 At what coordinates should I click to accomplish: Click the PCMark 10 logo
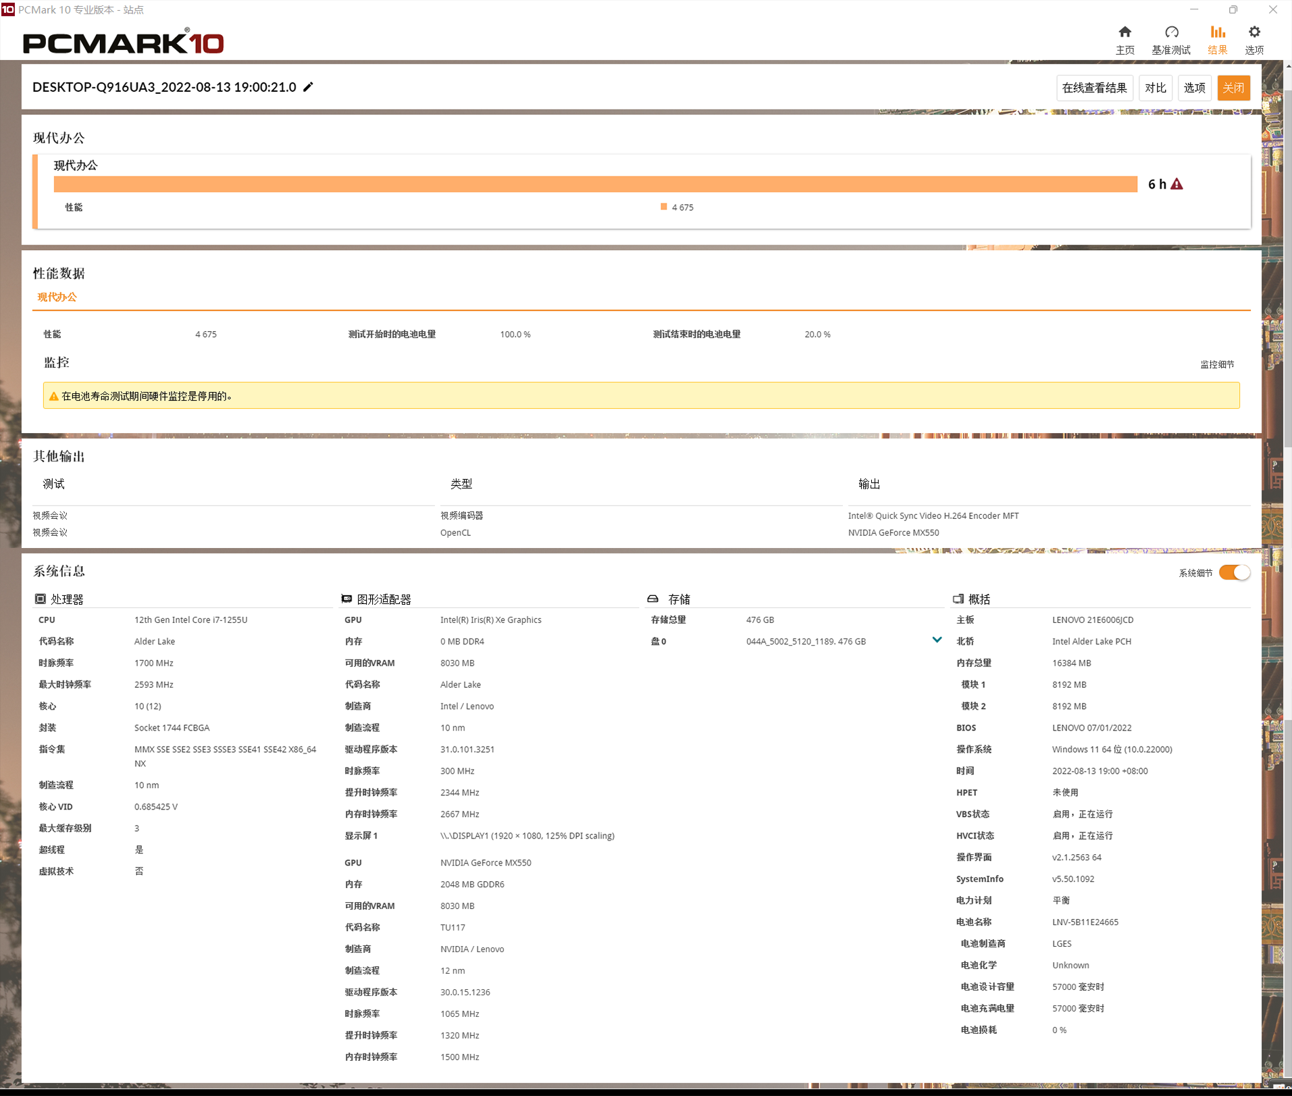[x=124, y=42]
